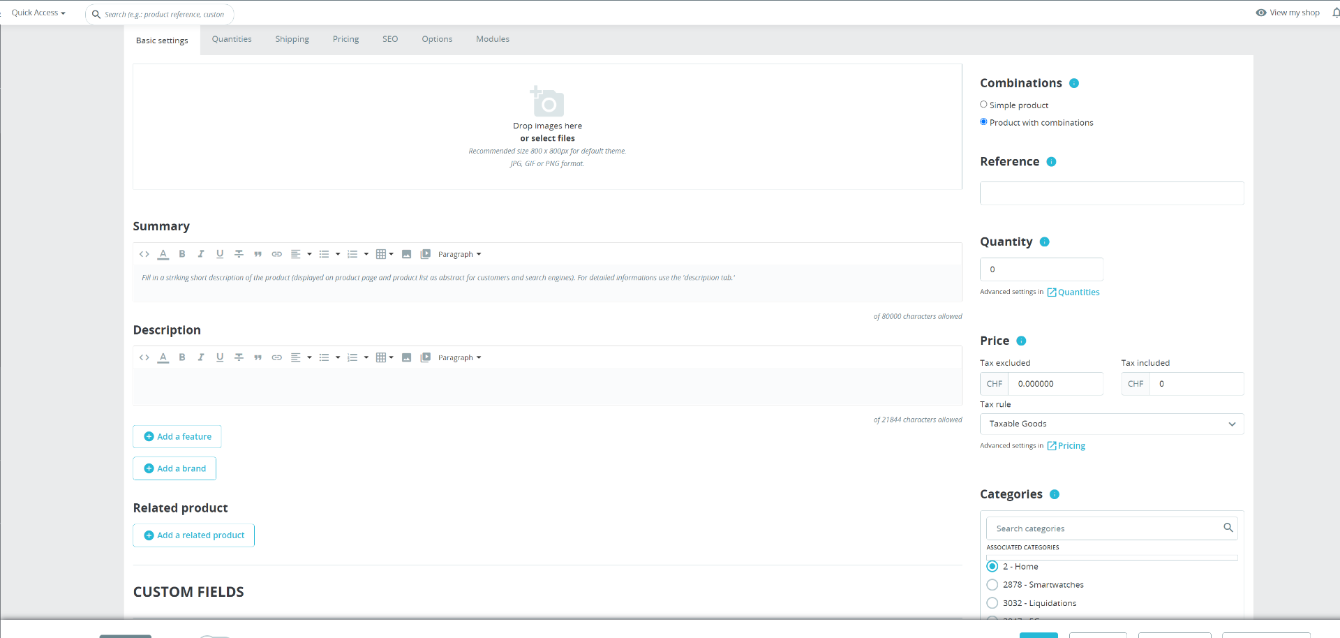The height and width of the screenshot is (638, 1340).
Task: Click the Tax included price field
Action: tap(1196, 384)
